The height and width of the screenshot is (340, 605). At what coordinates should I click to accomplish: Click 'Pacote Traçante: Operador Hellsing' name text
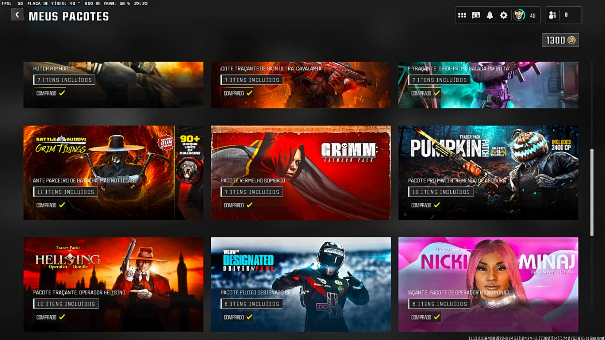pyautogui.click(x=79, y=292)
